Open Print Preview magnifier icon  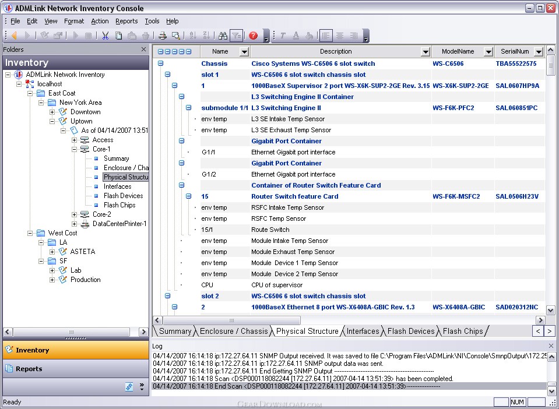pos(176,36)
